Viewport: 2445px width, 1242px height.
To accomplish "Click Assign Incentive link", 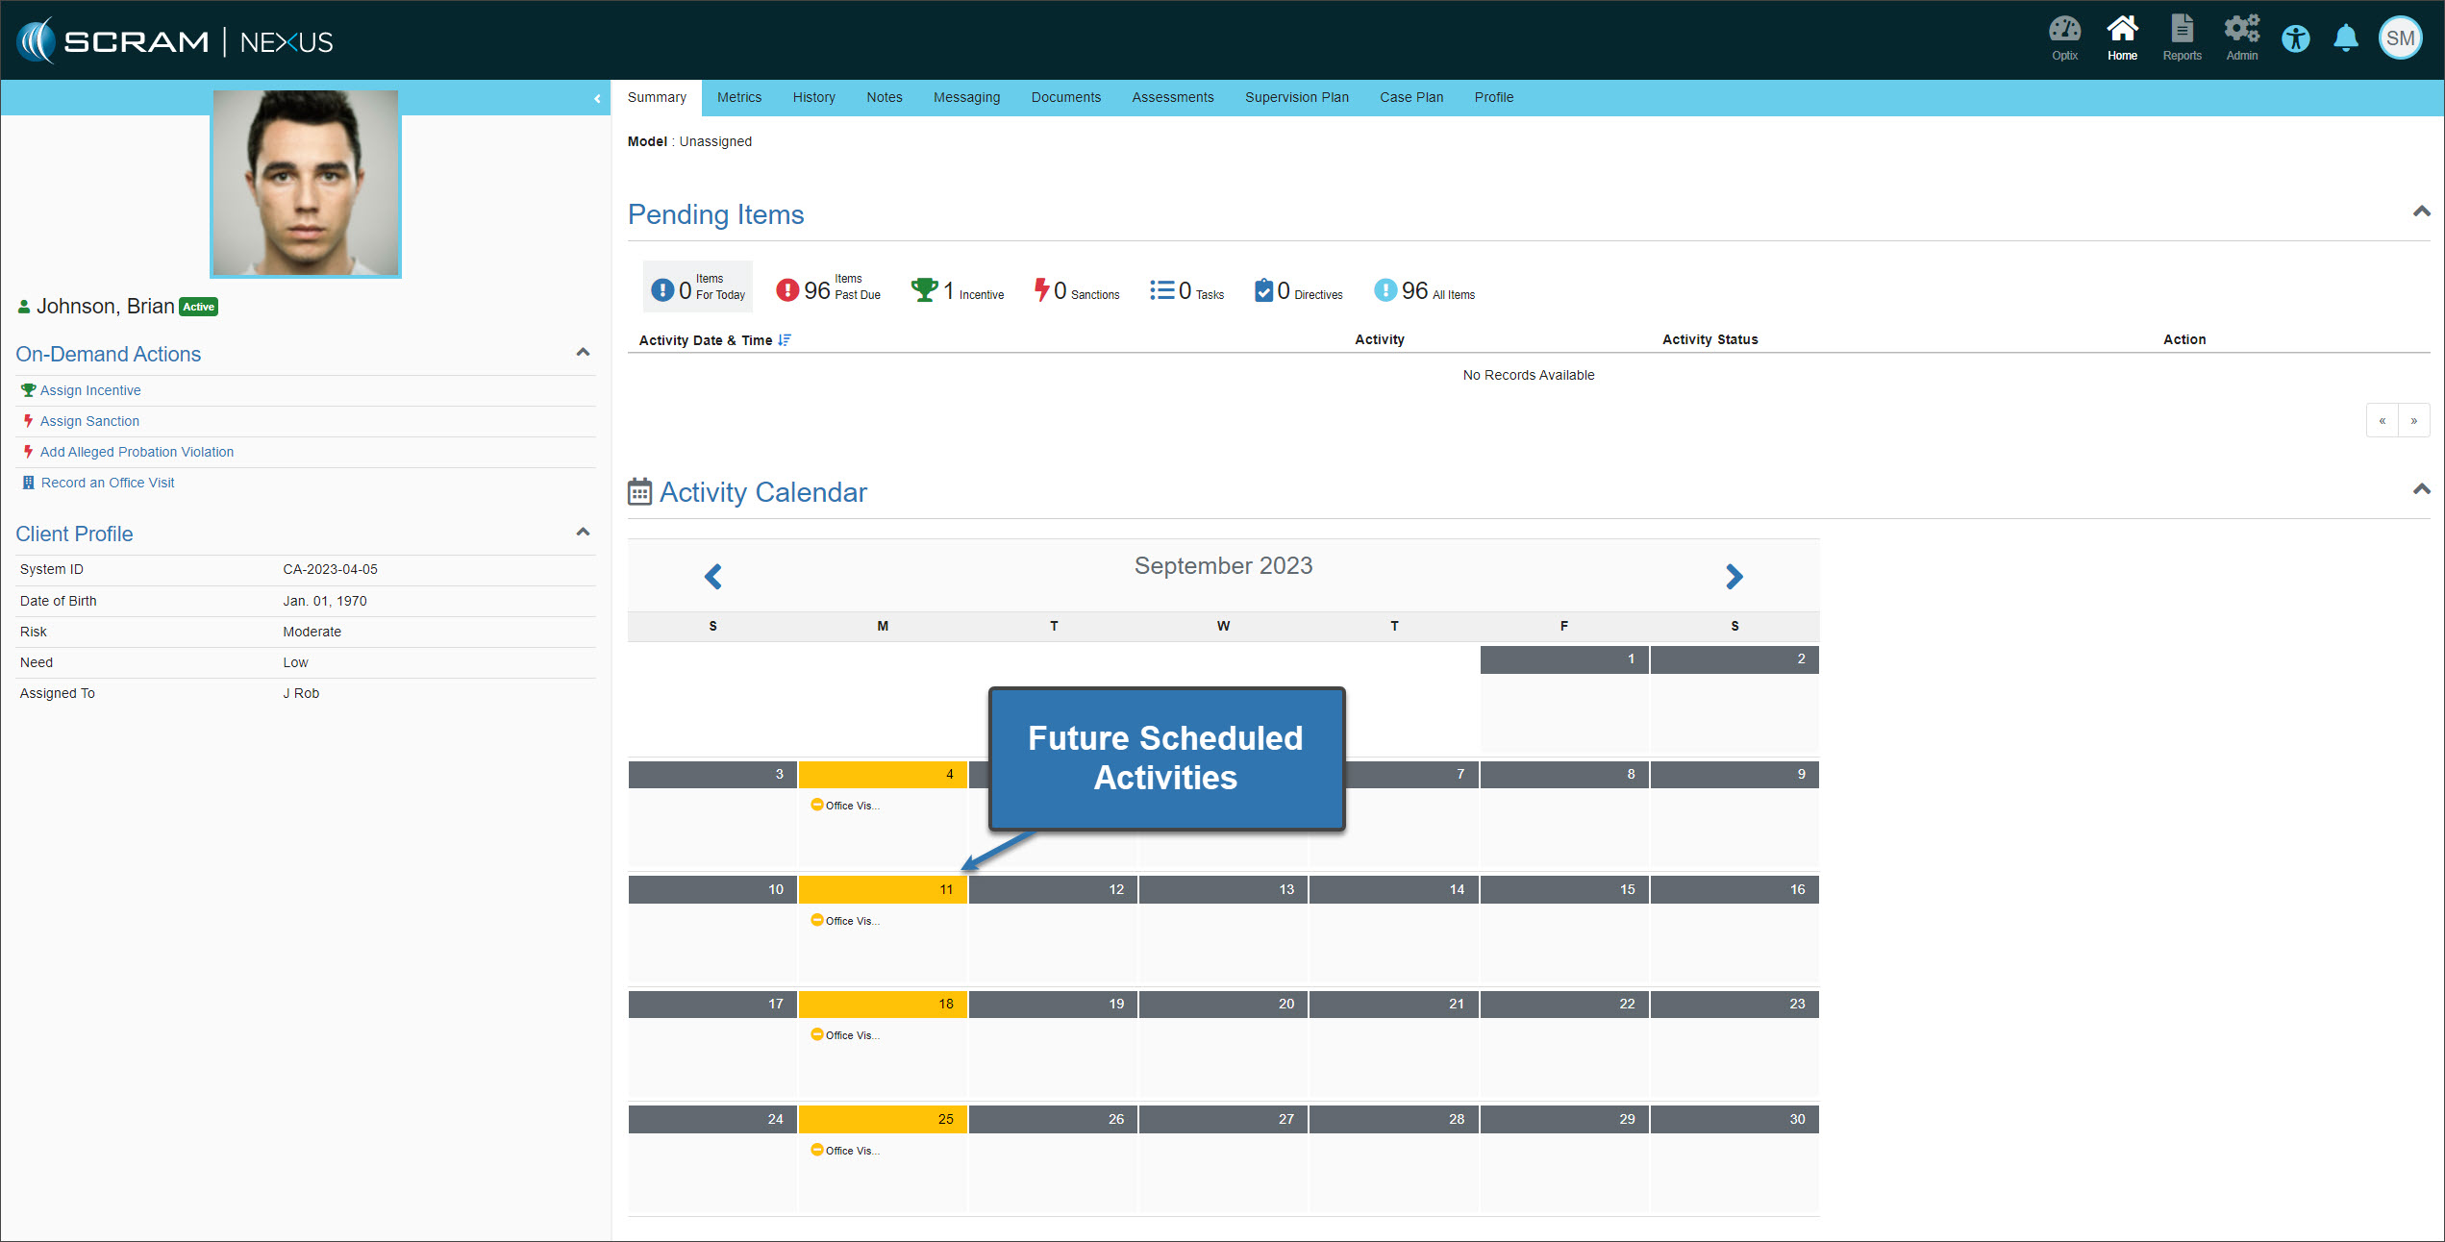I will pos(90,390).
